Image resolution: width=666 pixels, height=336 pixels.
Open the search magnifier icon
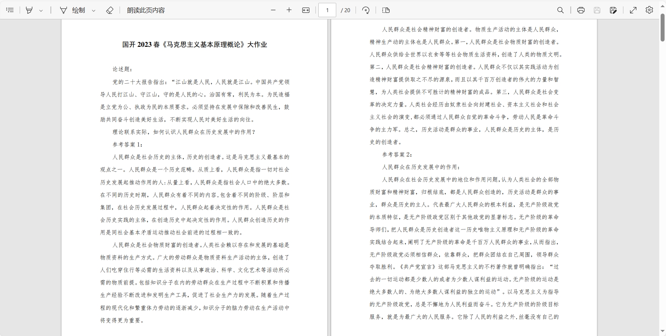coord(561,10)
